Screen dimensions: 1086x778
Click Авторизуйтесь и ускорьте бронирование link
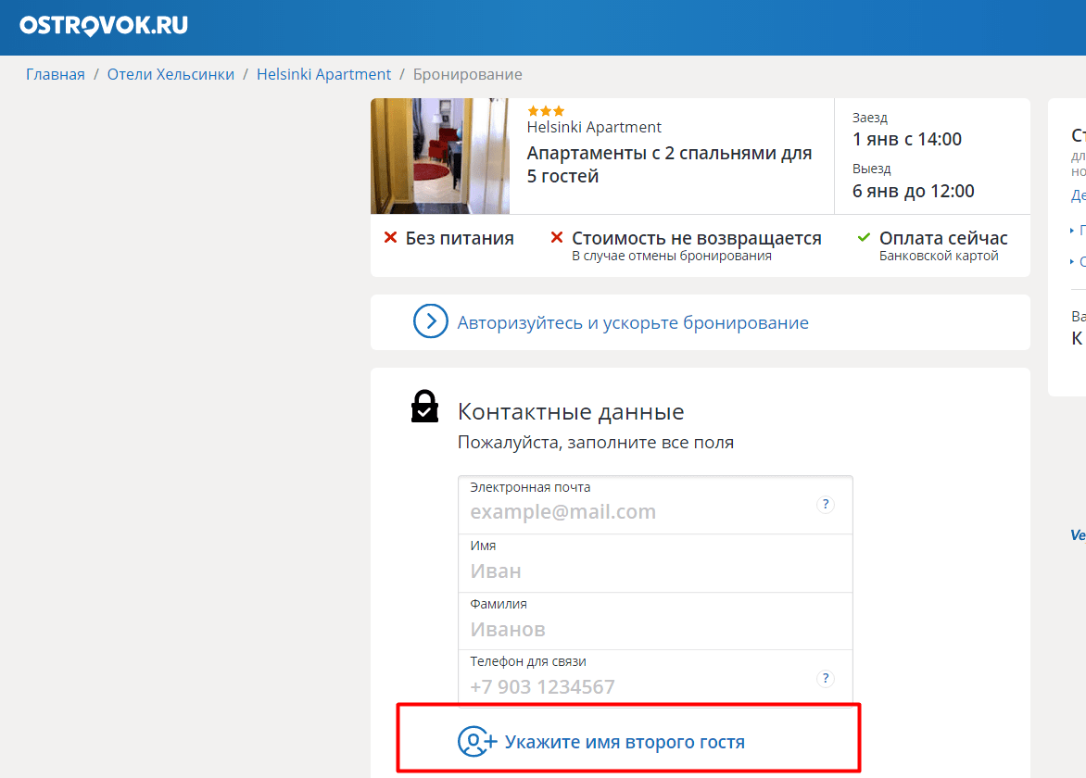click(633, 322)
